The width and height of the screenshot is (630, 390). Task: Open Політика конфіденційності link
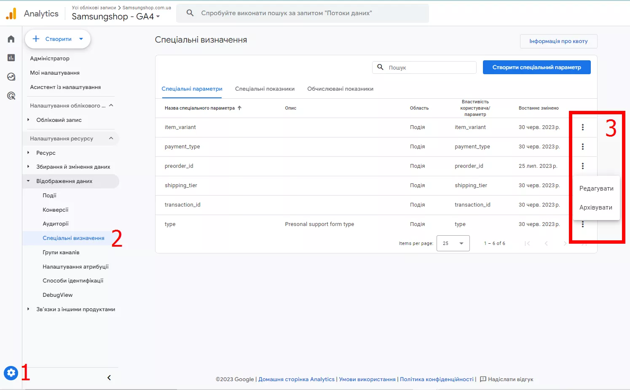click(x=437, y=379)
